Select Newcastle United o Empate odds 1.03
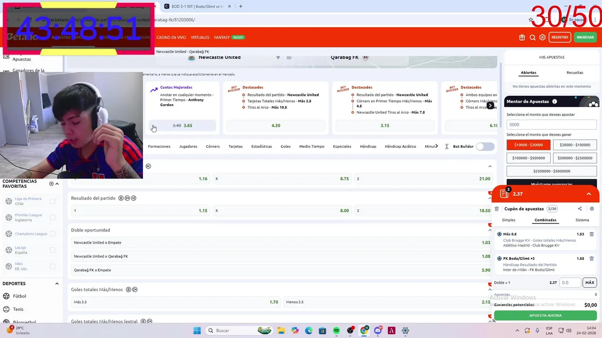 pos(282,243)
